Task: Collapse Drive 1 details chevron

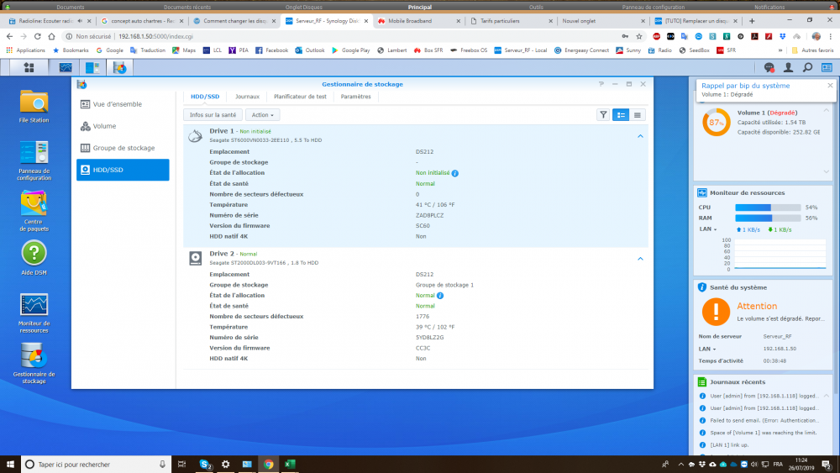Action: [x=640, y=135]
